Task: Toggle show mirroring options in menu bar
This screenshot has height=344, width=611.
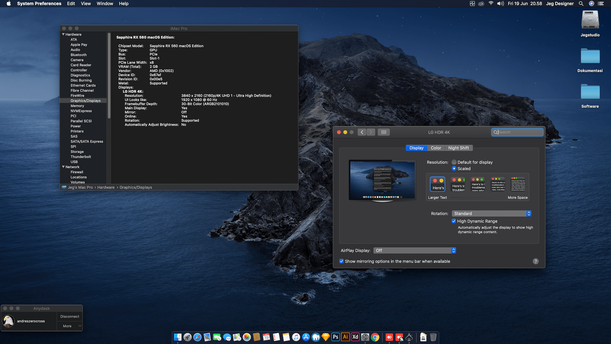Action: tap(341, 261)
